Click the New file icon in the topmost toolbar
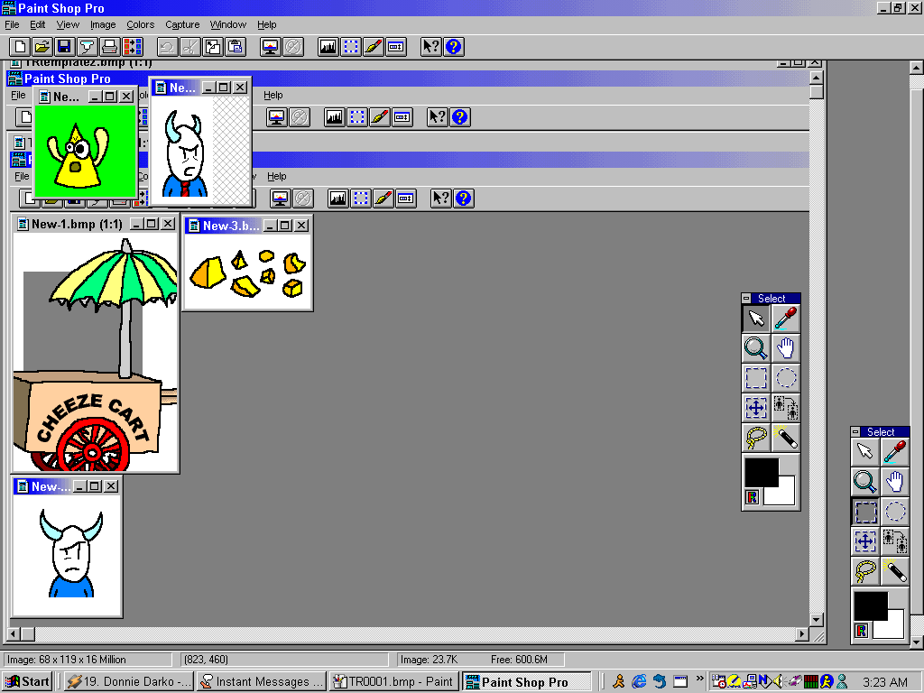 pos(18,46)
